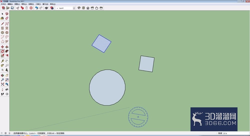Pick the Tape Measure tool

2,61
